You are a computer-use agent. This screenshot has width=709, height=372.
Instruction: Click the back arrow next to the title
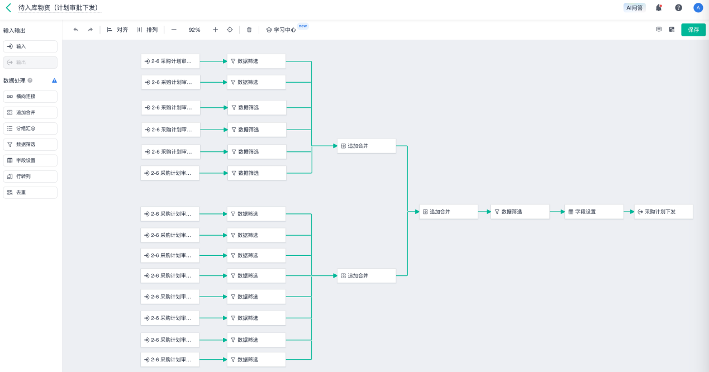[8, 8]
